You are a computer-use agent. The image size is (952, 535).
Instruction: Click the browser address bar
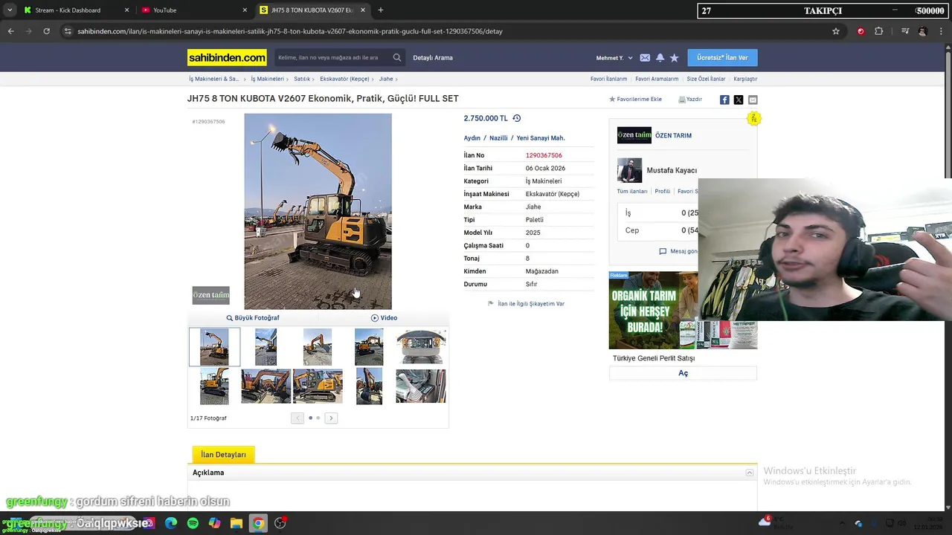[446, 31]
